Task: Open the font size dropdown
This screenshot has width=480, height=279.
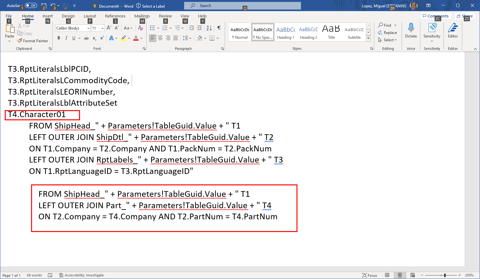Action: pyautogui.click(x=103, y=28)
